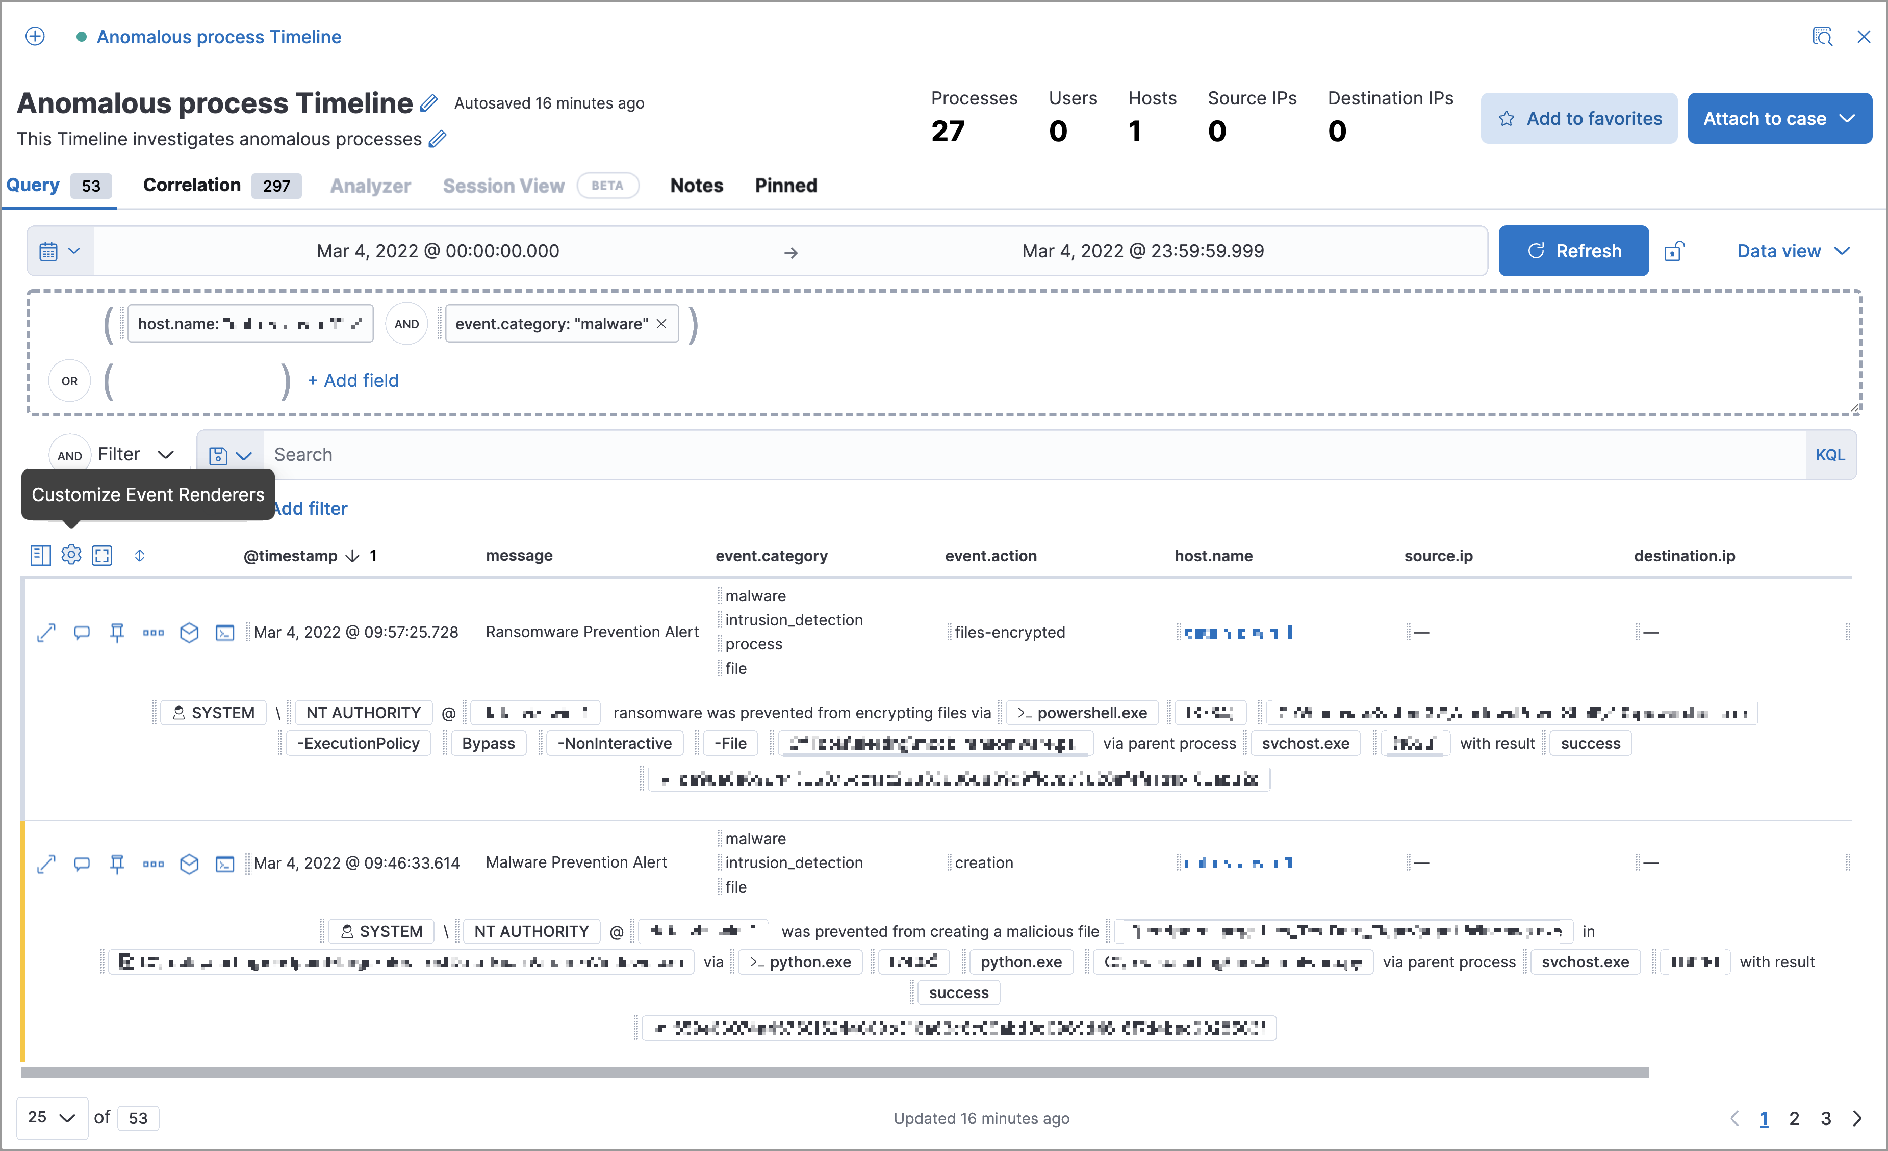Expand the Attach to case menu
The width and height of the screenshot is (1888, 1151).
(x=1779, y=118)
